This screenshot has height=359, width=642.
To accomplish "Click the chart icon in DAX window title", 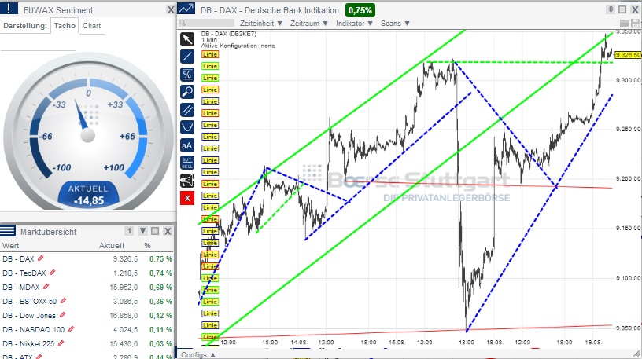I will click(186, 9).
